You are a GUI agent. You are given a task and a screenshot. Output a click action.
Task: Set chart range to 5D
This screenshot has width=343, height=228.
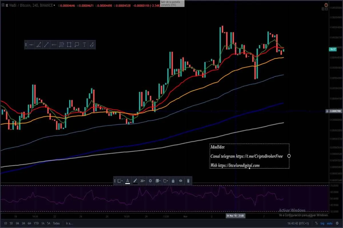tap(11, 223)
